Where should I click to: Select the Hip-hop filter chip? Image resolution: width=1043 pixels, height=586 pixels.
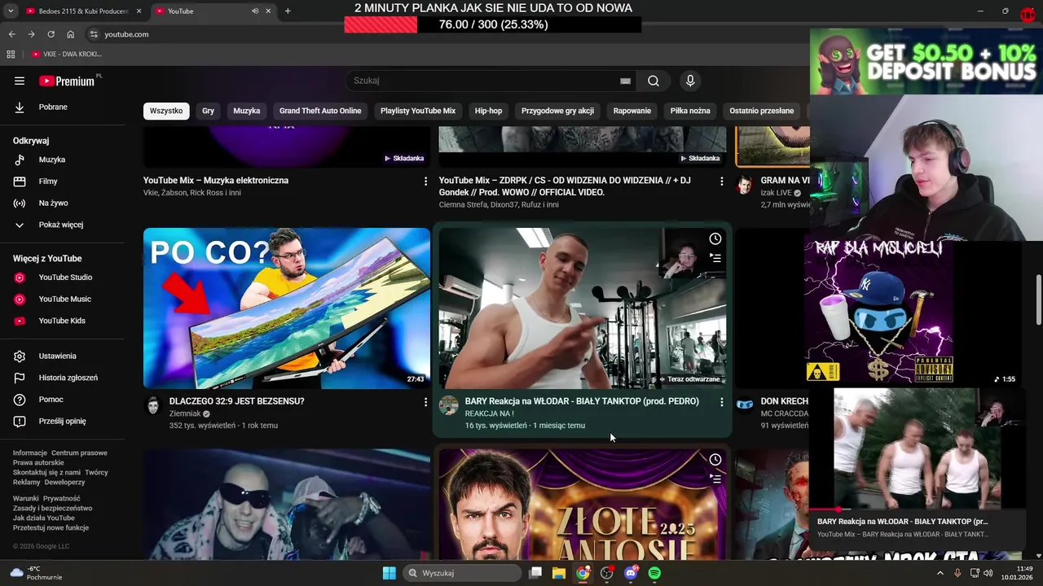[x=488, y=111]
